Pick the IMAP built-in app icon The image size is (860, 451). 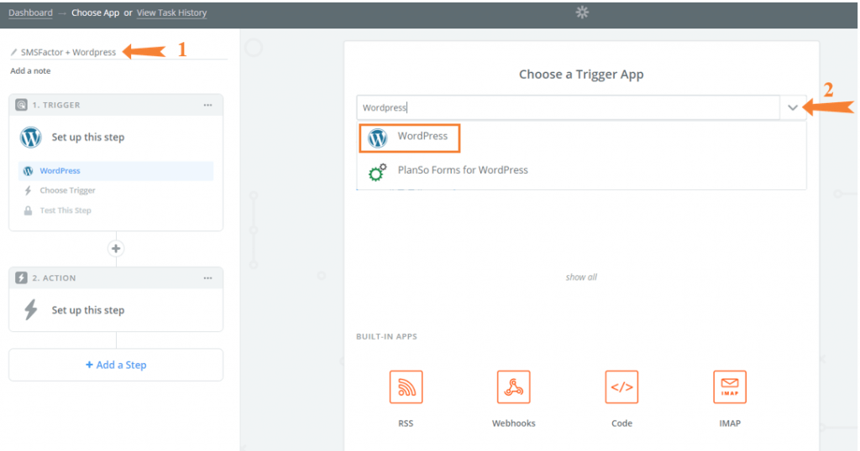pyautogui.click(x=730, y=387)
